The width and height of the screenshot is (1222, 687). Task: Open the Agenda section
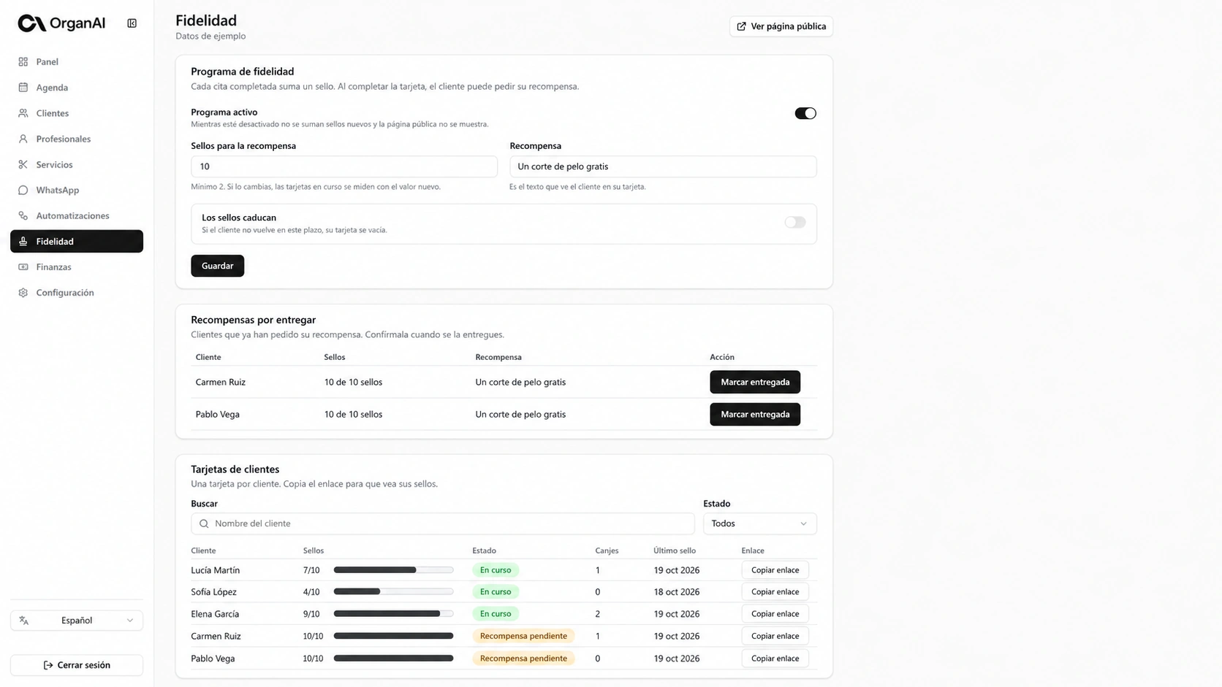point(77,88)
